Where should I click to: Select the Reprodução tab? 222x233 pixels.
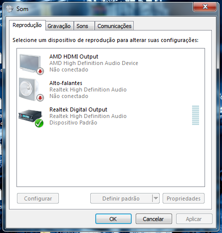27,25
